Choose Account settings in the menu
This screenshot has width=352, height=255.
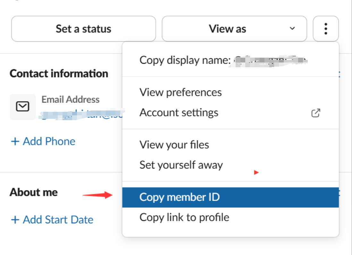tap(179, 113)
